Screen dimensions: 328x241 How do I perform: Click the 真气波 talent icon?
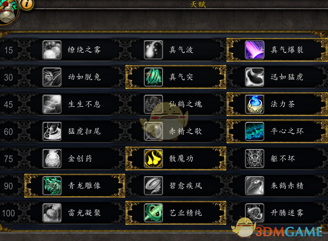pyautogui.click(x=153, y=50)
